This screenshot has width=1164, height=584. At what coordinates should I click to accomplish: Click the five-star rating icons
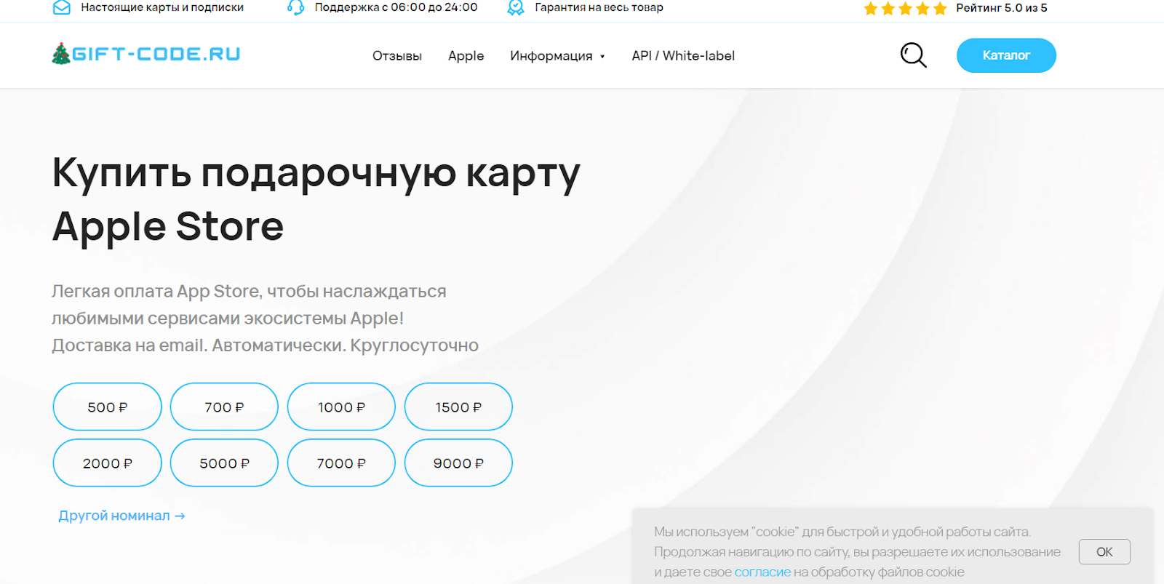(904, 9)
